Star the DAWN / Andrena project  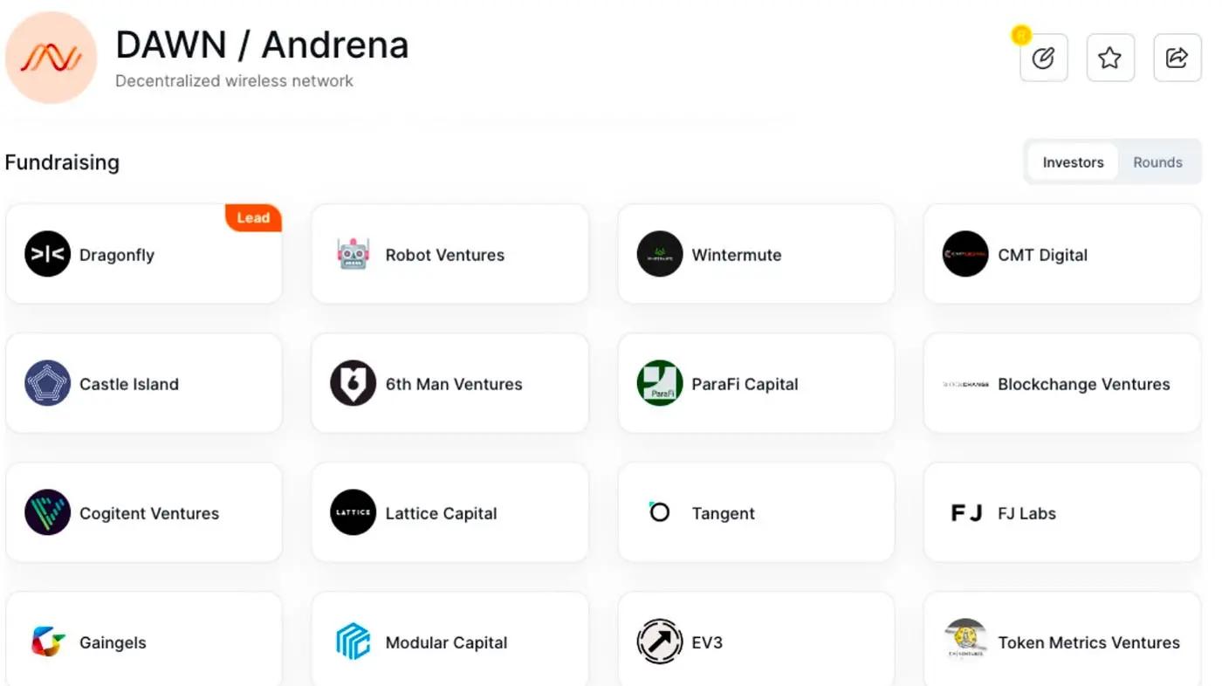1109,58
